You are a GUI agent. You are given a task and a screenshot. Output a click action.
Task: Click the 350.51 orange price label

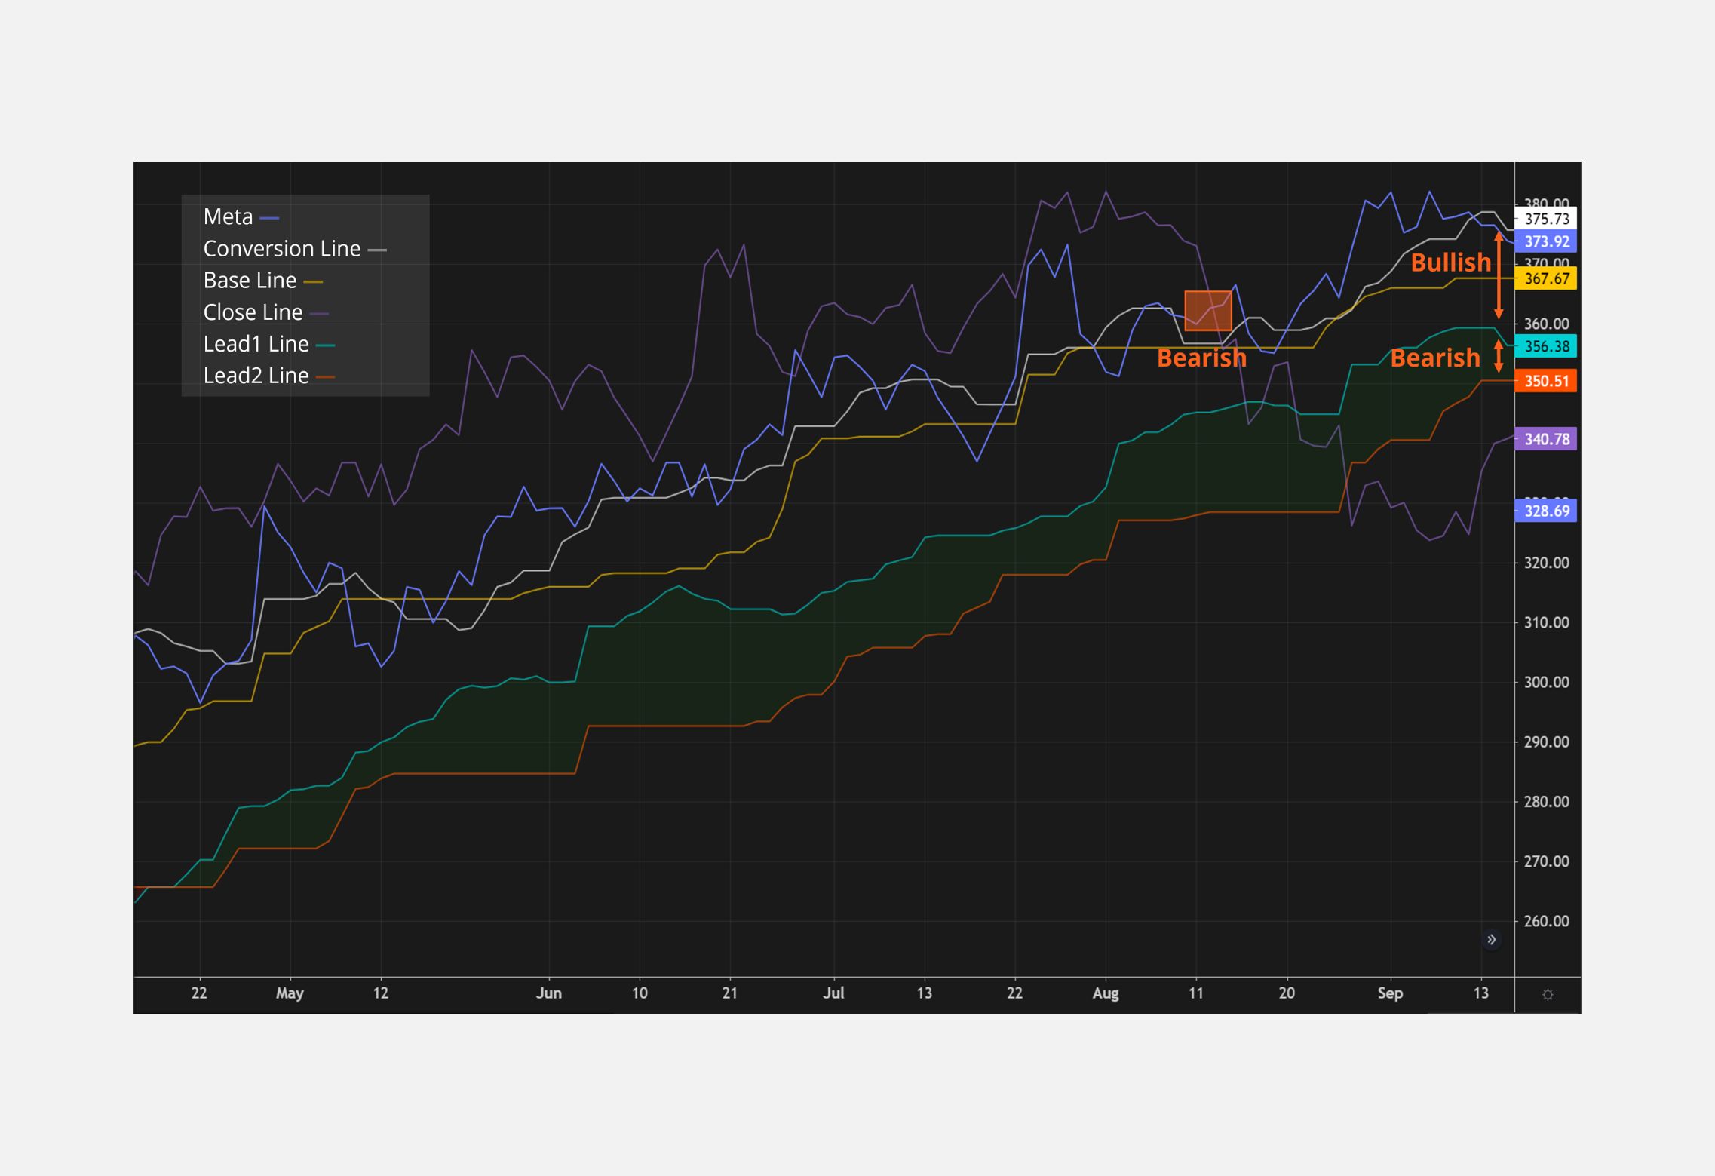point(1546,381)
